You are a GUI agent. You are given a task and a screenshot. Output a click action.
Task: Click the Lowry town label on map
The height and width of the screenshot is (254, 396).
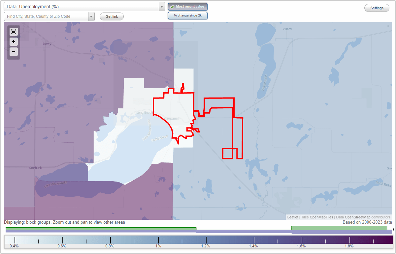(47, 43)
